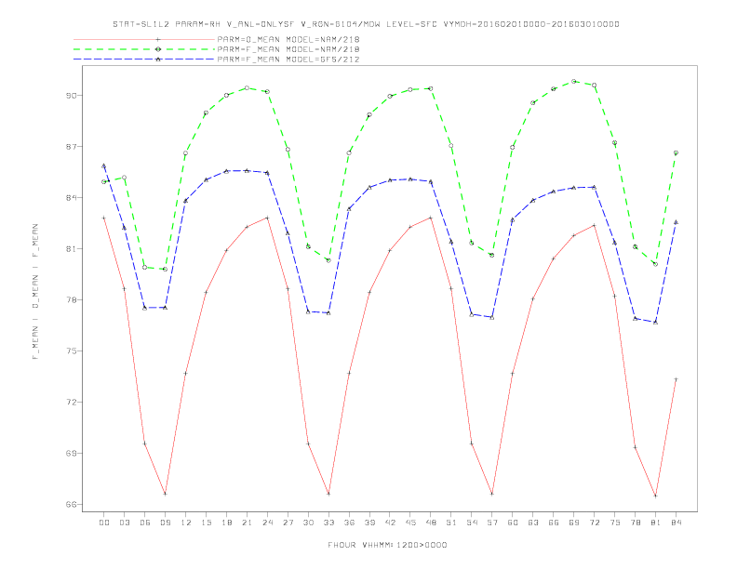Click the x-axis tick label 45
Viewport: 737px width, 569px height.
(410, 523)
